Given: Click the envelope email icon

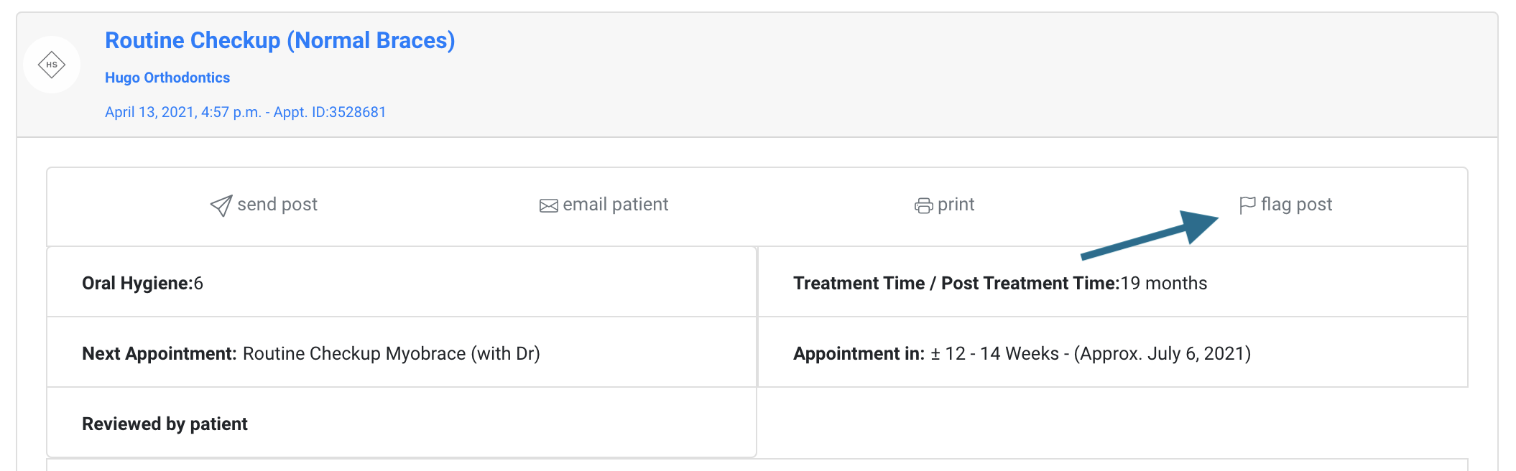Looking at the screenshot, I should tap(548, 206).
